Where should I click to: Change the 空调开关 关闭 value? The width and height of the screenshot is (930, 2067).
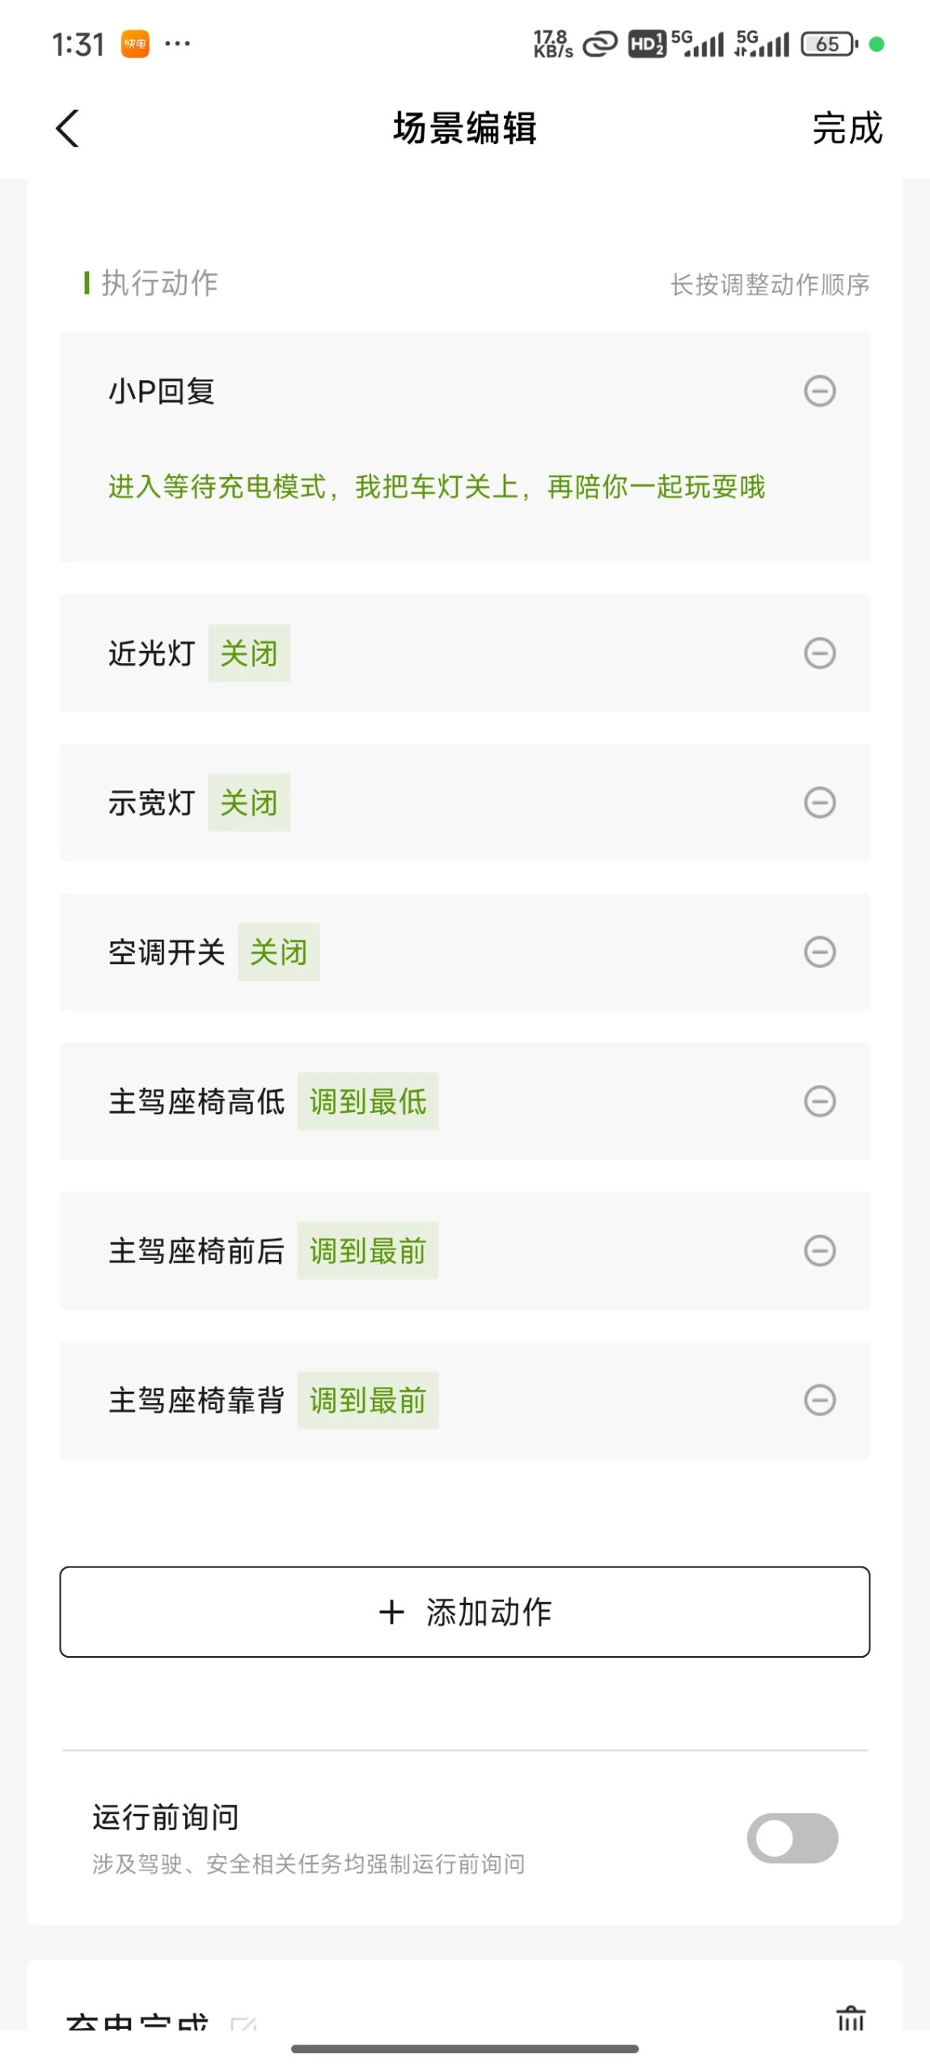pyautogui.click(x=278, y=952)
